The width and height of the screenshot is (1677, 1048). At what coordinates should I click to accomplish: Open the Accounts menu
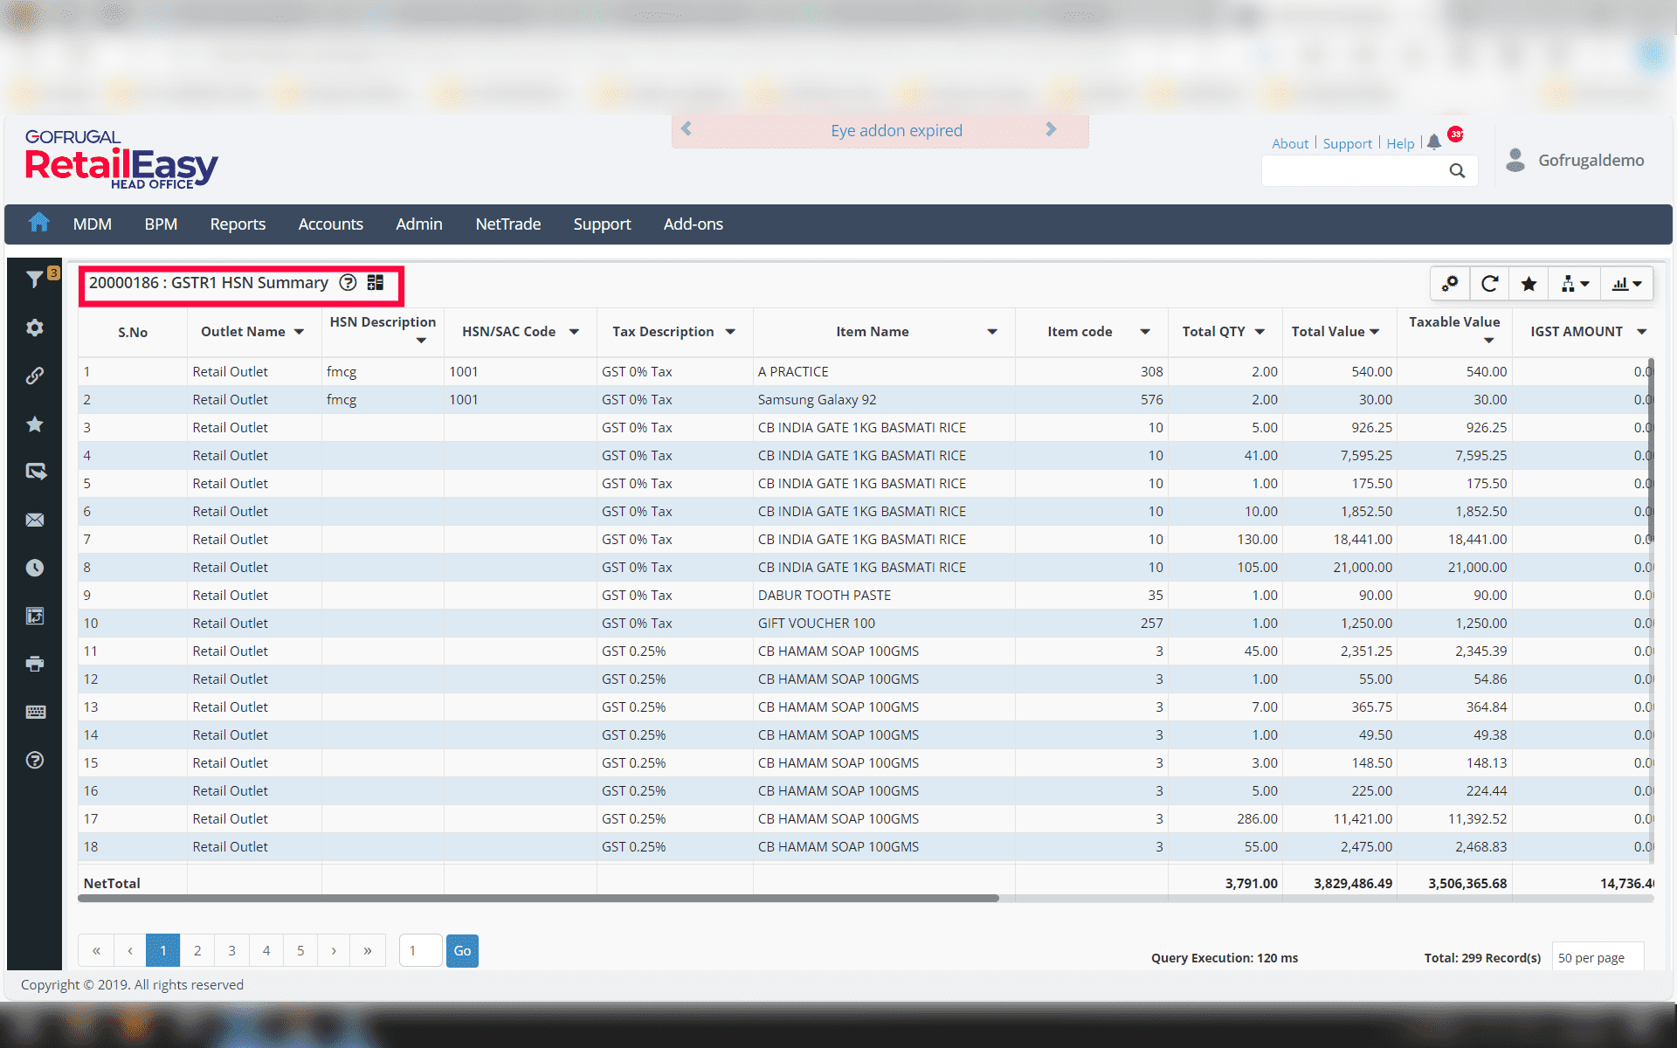(x=330, y=224)
